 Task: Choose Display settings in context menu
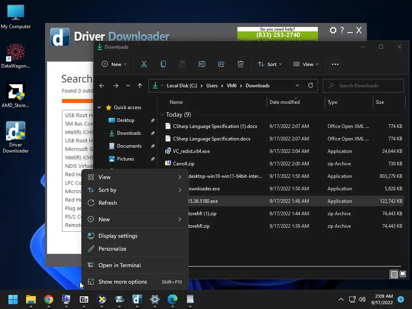(x=135, y=236)
